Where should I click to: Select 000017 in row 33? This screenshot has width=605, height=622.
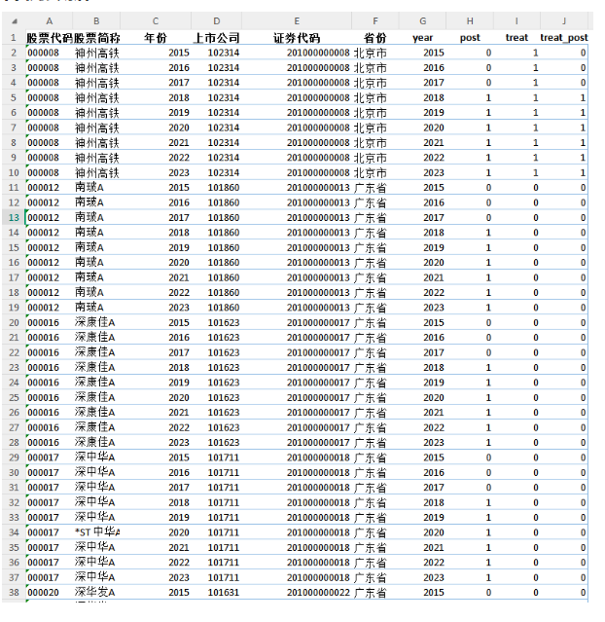(x=50, y=517)
